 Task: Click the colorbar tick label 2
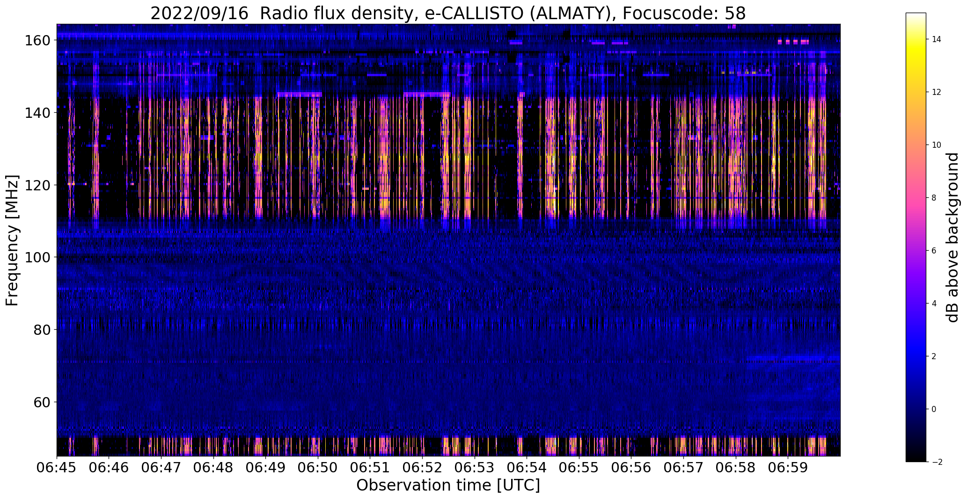pos(934,356)
